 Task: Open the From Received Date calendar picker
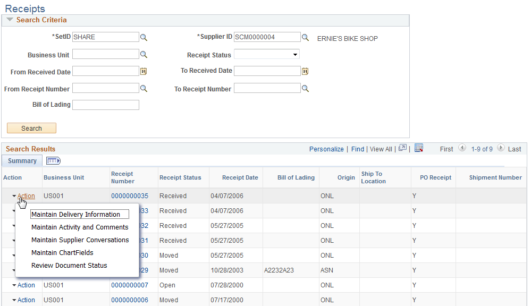click(144, 71)
